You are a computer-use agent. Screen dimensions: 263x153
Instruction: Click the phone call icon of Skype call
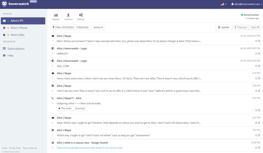click(x=53, y=98)
